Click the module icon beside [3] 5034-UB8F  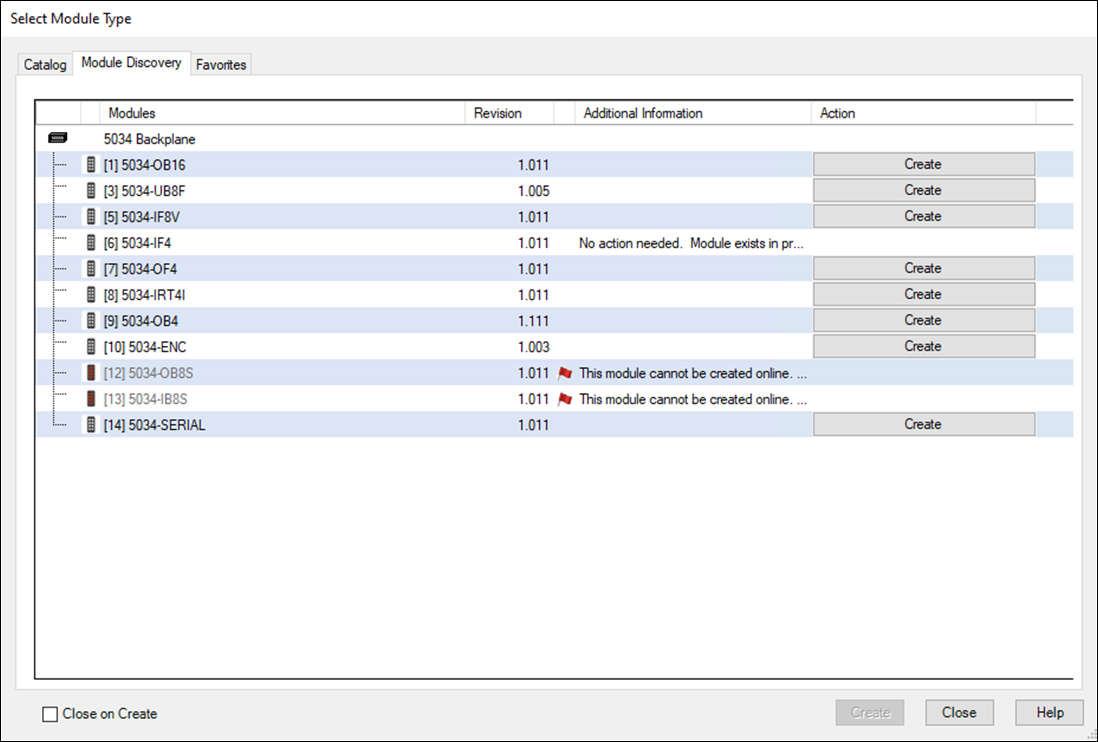tap(91, 191)
